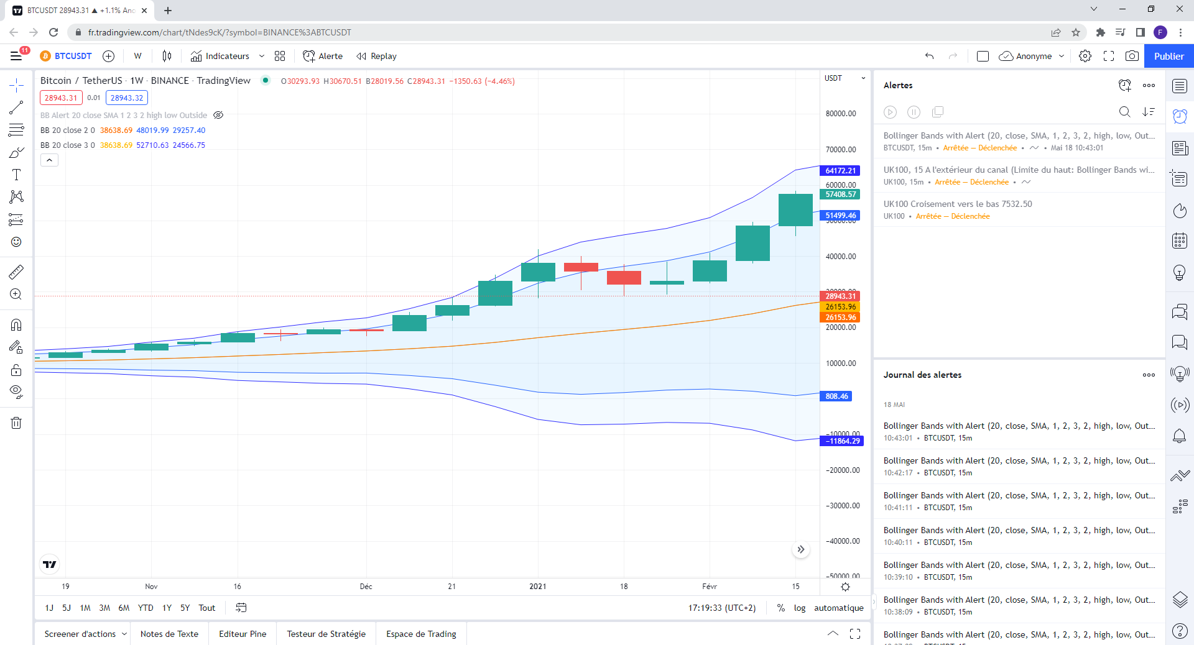This screenshot has width=1194, height=645.
Task: Toggle automatique scale mode
Action: click(839, 608)
